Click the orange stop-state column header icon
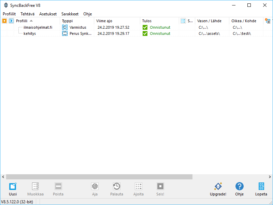Image resolution: width=273 pixels, height=205 pixels. [x=4, y=21]
